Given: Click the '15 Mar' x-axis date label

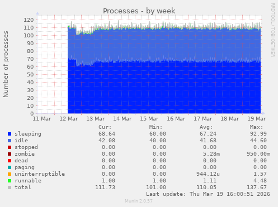Looking at the screenshot, I should [149, 119].
